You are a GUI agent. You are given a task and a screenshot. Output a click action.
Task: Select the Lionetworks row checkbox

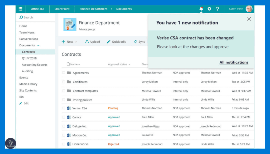click(64, 144)
